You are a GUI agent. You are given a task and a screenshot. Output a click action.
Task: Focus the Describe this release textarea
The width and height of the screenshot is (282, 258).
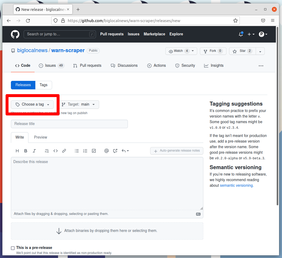click(x=107, y=184)
